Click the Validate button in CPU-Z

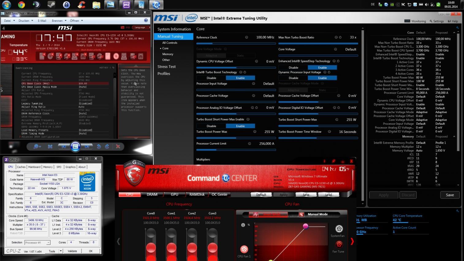[x=72, y=251]
